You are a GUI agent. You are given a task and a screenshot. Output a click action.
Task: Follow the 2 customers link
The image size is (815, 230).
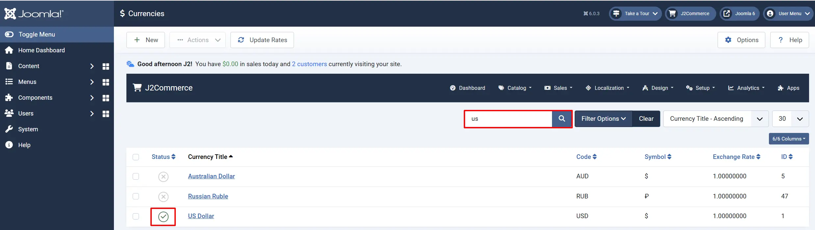tap(309, 64)
